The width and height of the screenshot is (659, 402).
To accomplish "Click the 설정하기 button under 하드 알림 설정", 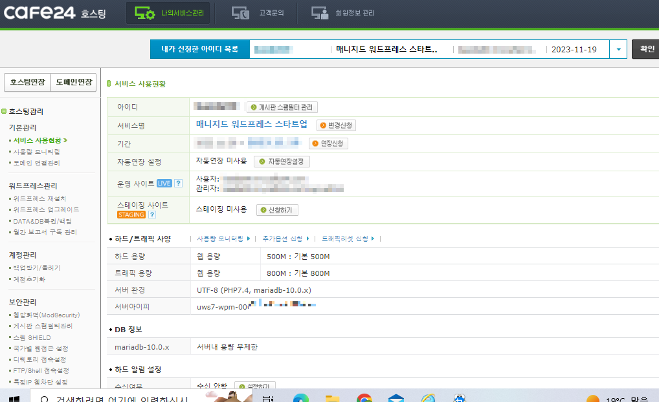I will [x=254, y=386].
